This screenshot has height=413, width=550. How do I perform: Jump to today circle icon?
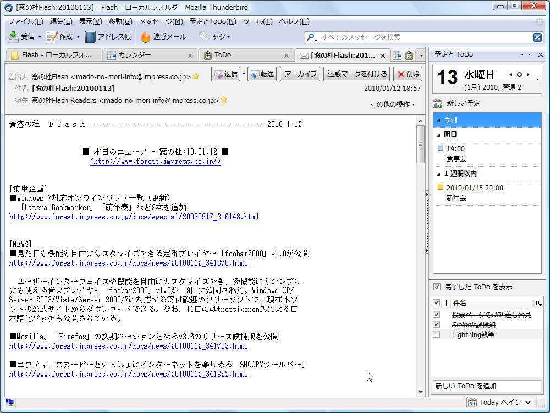pos(519,74)
